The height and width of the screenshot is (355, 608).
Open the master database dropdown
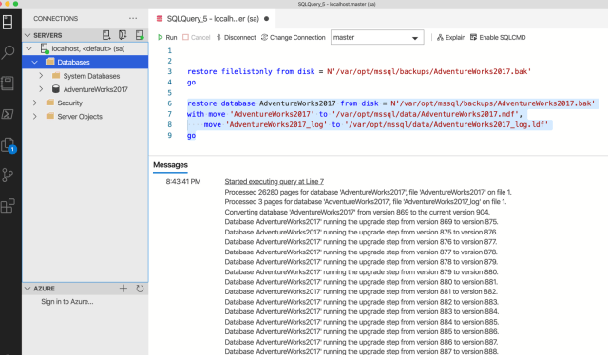click(377, 38)
